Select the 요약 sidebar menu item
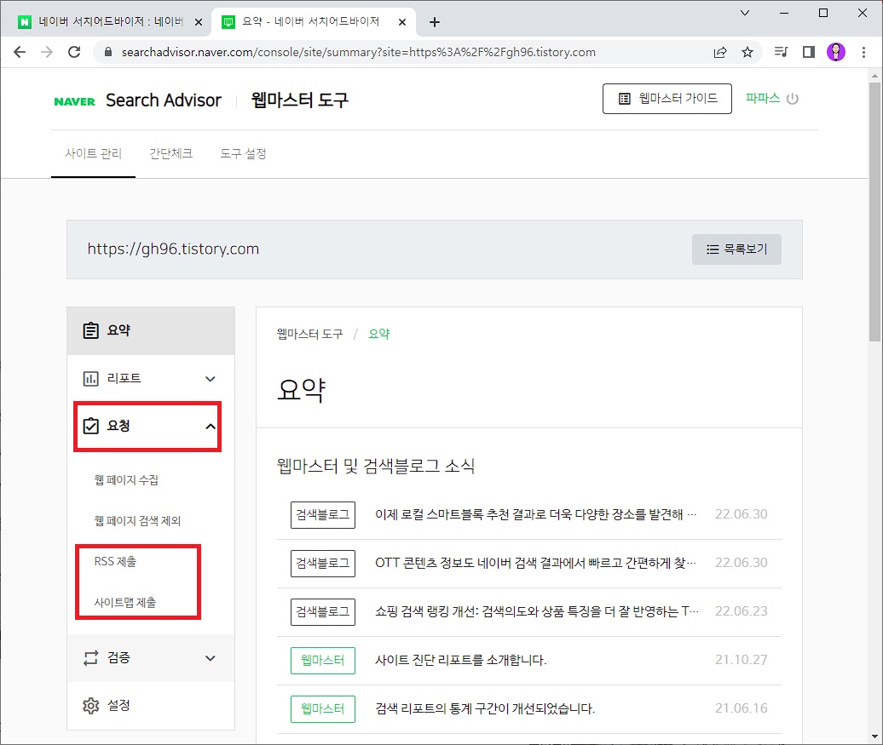 point(151,331)
